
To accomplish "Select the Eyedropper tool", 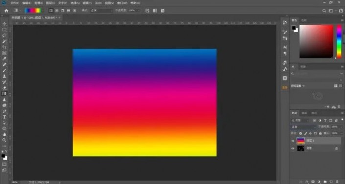I will tap(4, 59).
